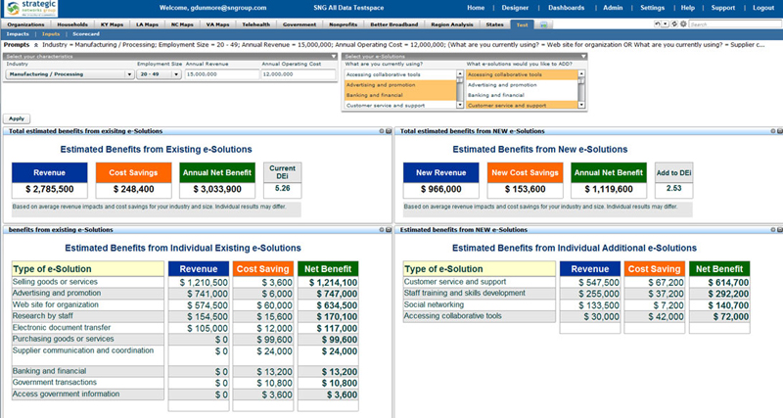
Task: Click the Add to DEi value 2.53
Action: click(673, 189)
